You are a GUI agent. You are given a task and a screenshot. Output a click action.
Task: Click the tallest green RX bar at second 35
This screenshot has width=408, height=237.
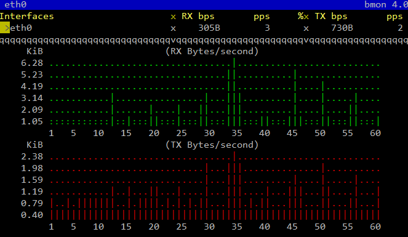point(234,92)
